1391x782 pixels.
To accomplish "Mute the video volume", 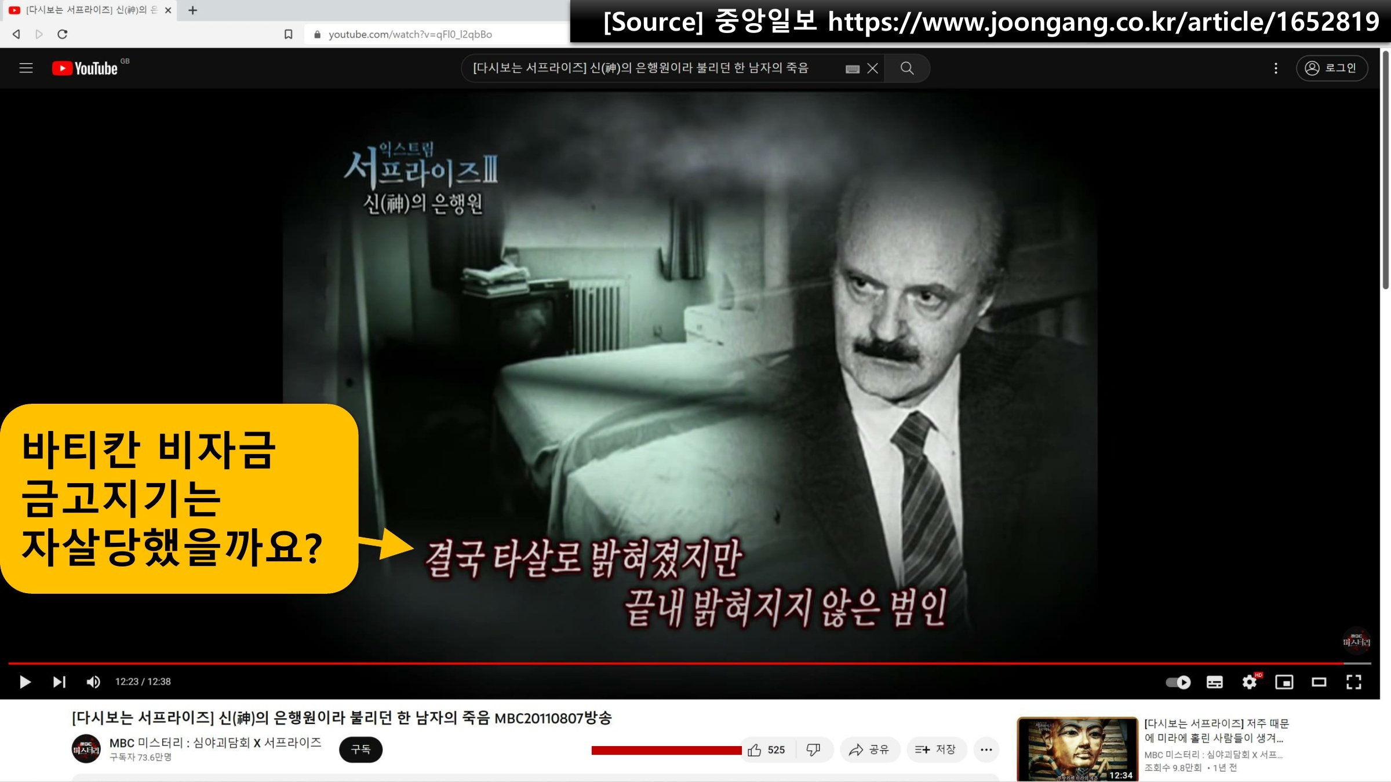I will (93, 682).
